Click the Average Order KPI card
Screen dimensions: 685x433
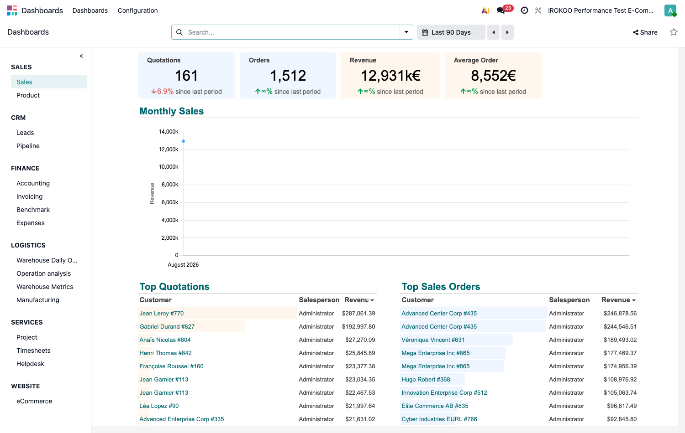click(493, 75)
